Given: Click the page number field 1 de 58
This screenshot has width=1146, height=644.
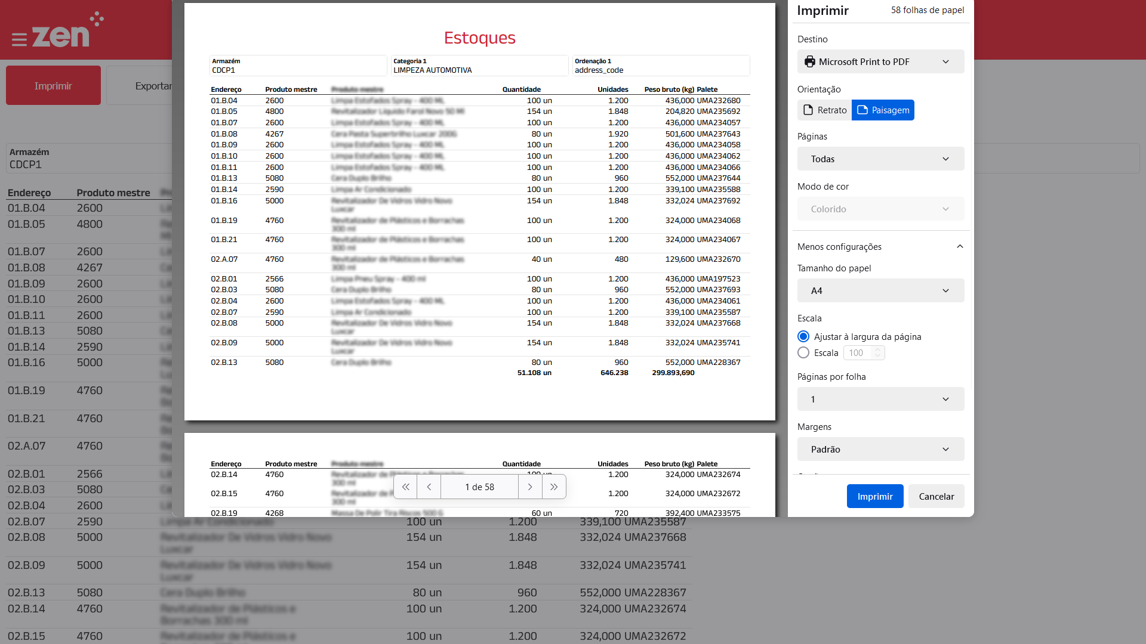Looking at the screenshot, I should pos(479,487).
